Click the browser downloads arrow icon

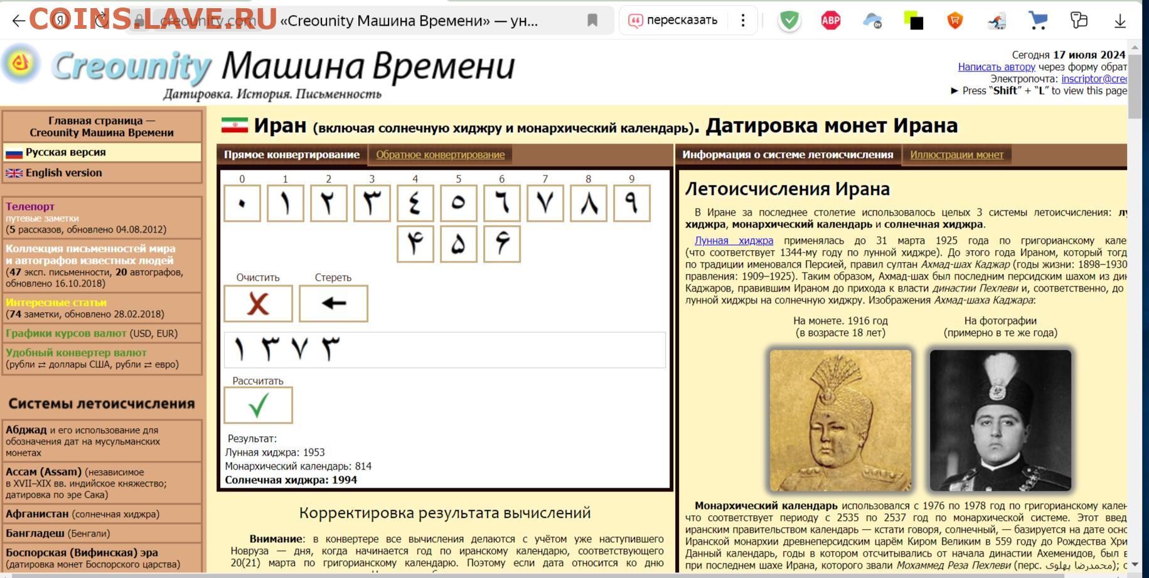1120,21
